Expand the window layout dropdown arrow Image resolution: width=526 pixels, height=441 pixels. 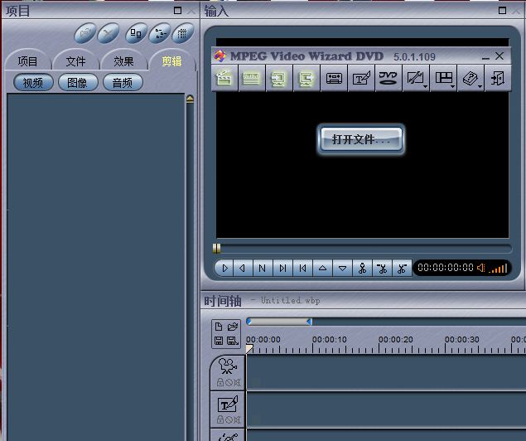point(453,86)
